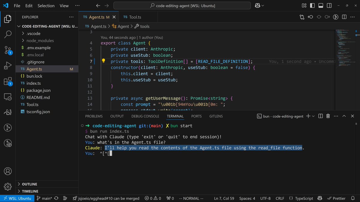Screen dimensions: 360x202
Task: Split the editor to the right
Action: [x=344, y=17]
